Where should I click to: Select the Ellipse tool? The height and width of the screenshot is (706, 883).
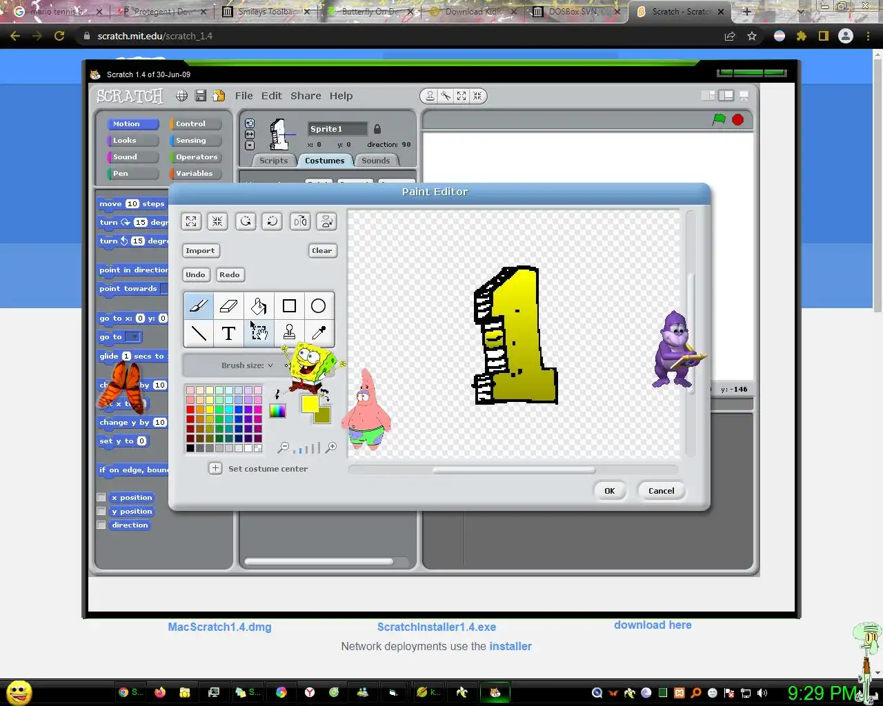coord(318,305)
